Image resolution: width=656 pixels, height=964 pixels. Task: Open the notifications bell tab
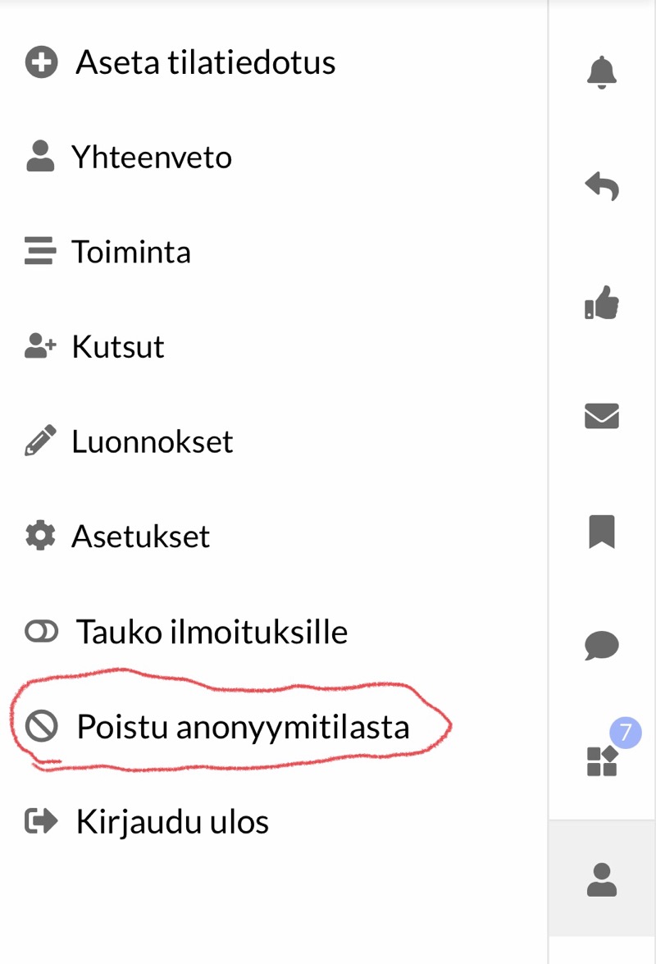coord(602,72)
